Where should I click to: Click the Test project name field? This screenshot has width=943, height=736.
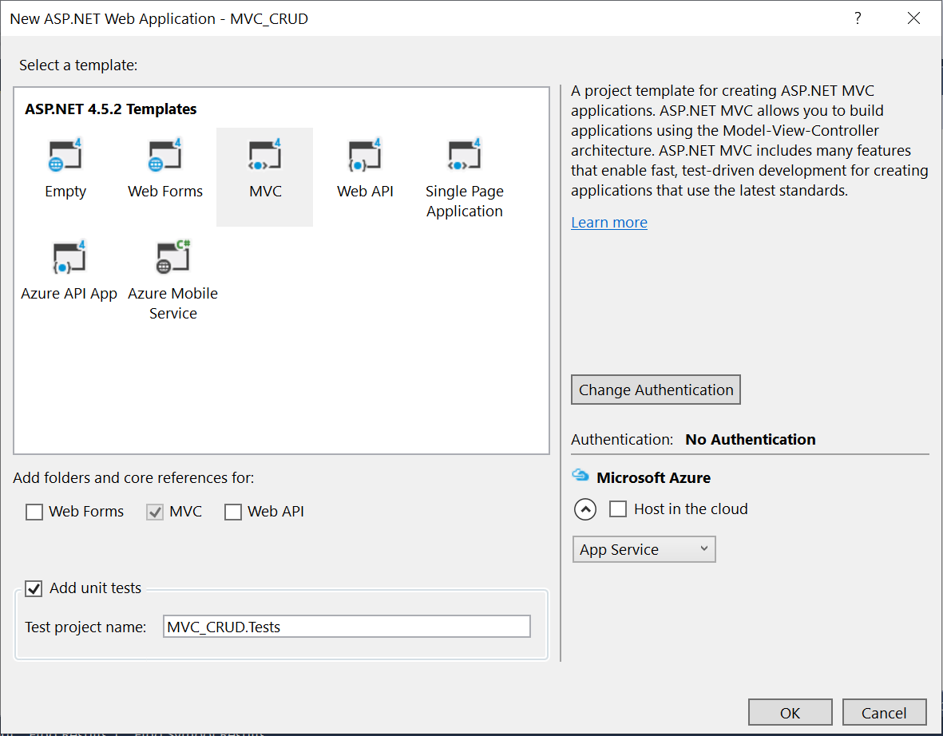coord(346,626)
